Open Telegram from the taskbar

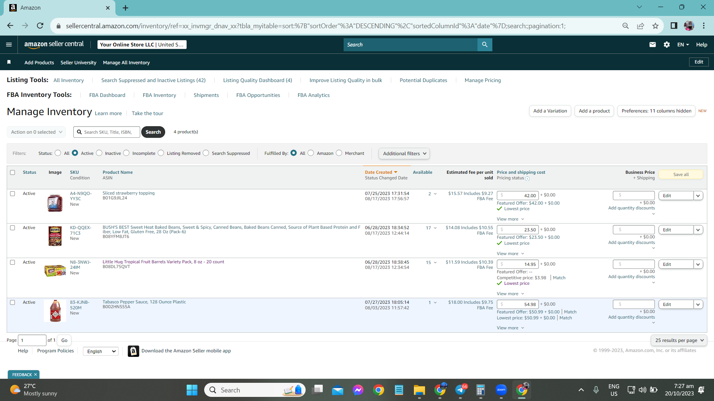460,390
